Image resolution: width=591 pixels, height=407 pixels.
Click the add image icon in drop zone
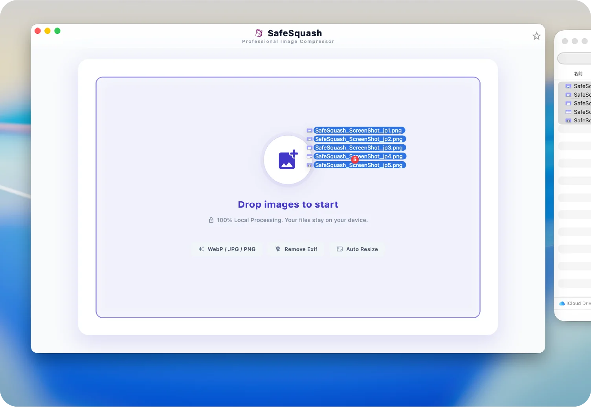click(x=288, y=160)
